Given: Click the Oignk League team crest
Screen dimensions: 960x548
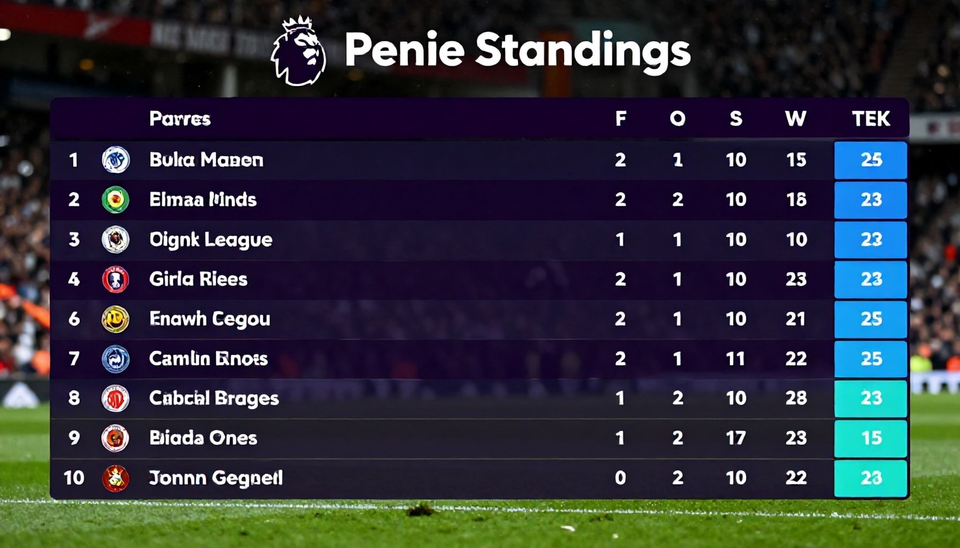Looking at the screenshot, I should (116, 239).
